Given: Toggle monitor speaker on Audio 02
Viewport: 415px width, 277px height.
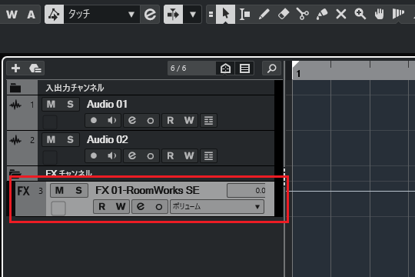Looking at the screenshot, I should click(x=112, y=155).
